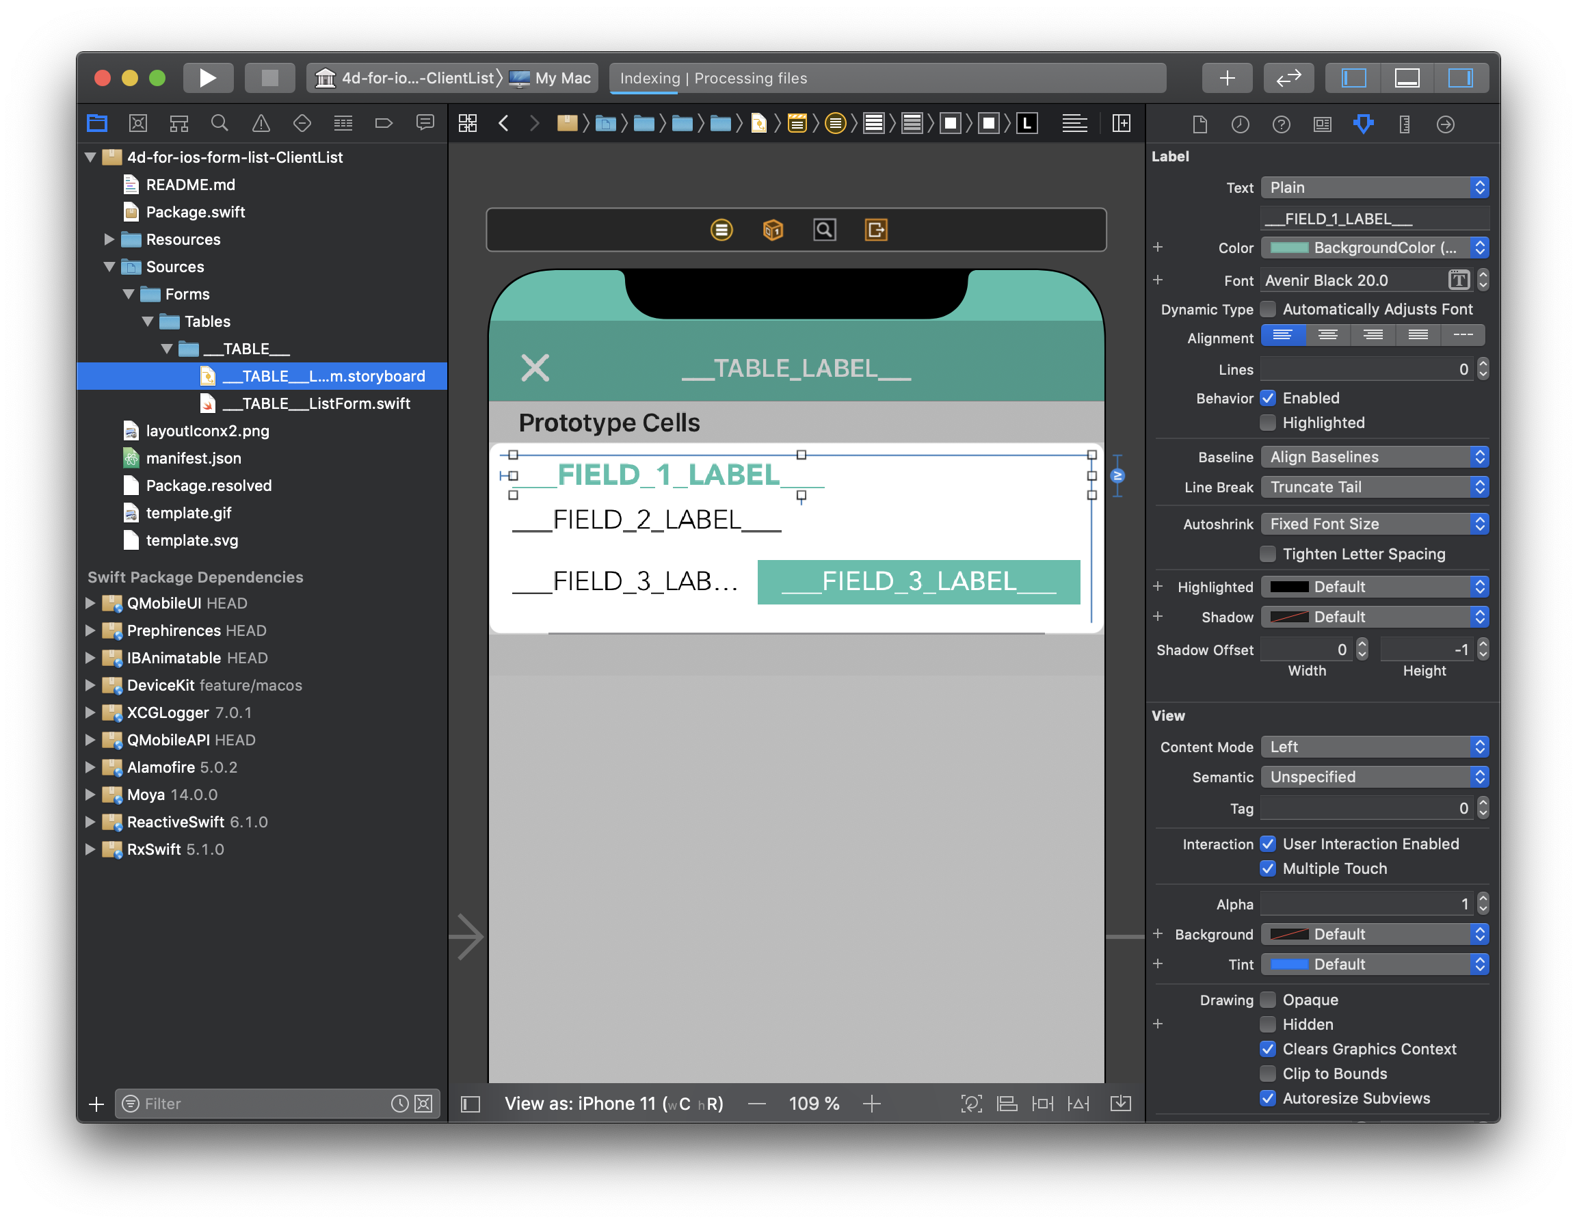Open Resolve Auto Layout Issues menu

1078,1104
